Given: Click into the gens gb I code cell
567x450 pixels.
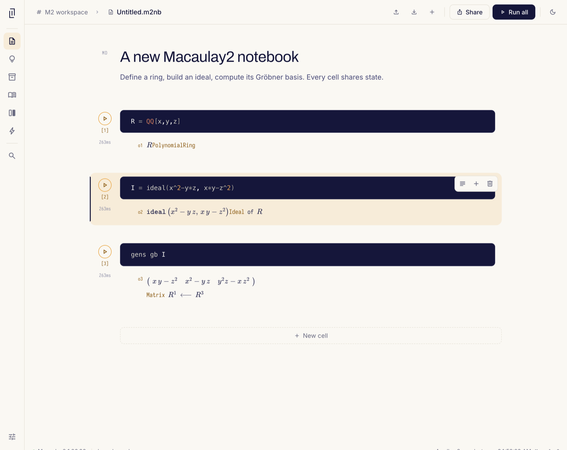Looking at the screenshot, I should (x=308, y=254).
